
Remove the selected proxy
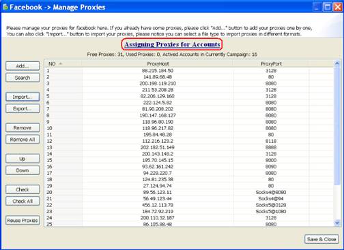pyautogui.click(x=23, y=128)
